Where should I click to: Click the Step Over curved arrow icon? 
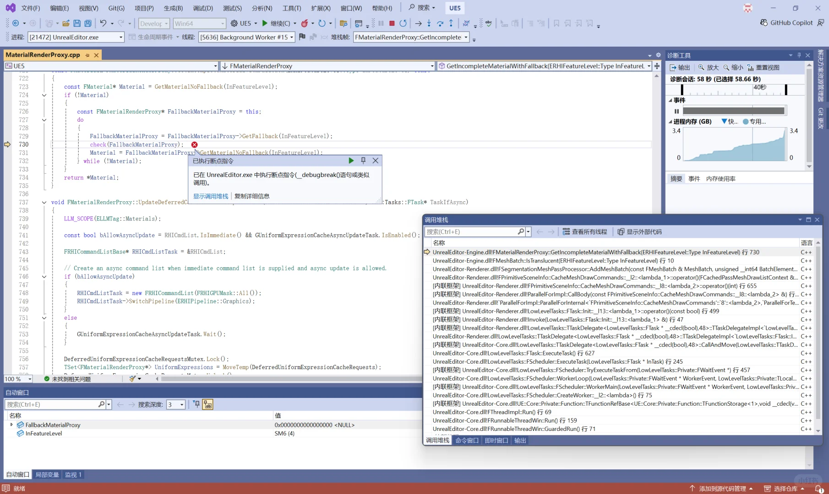click(440, 23)
